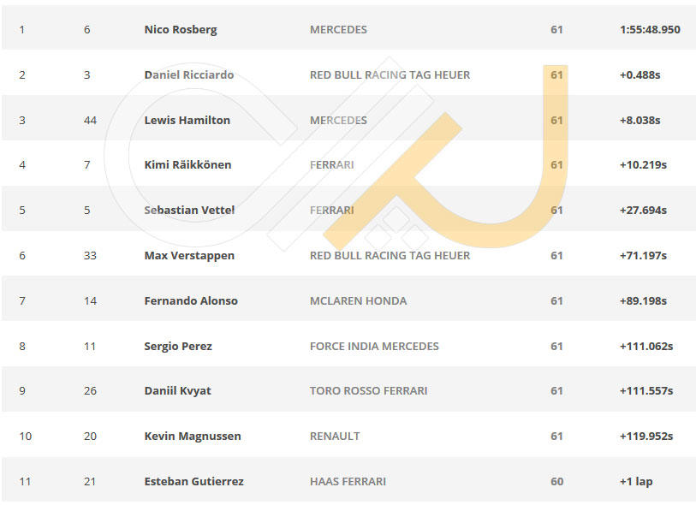Click Fernando Alonso's name
The image size is (696, 505).
click(191, 301)
